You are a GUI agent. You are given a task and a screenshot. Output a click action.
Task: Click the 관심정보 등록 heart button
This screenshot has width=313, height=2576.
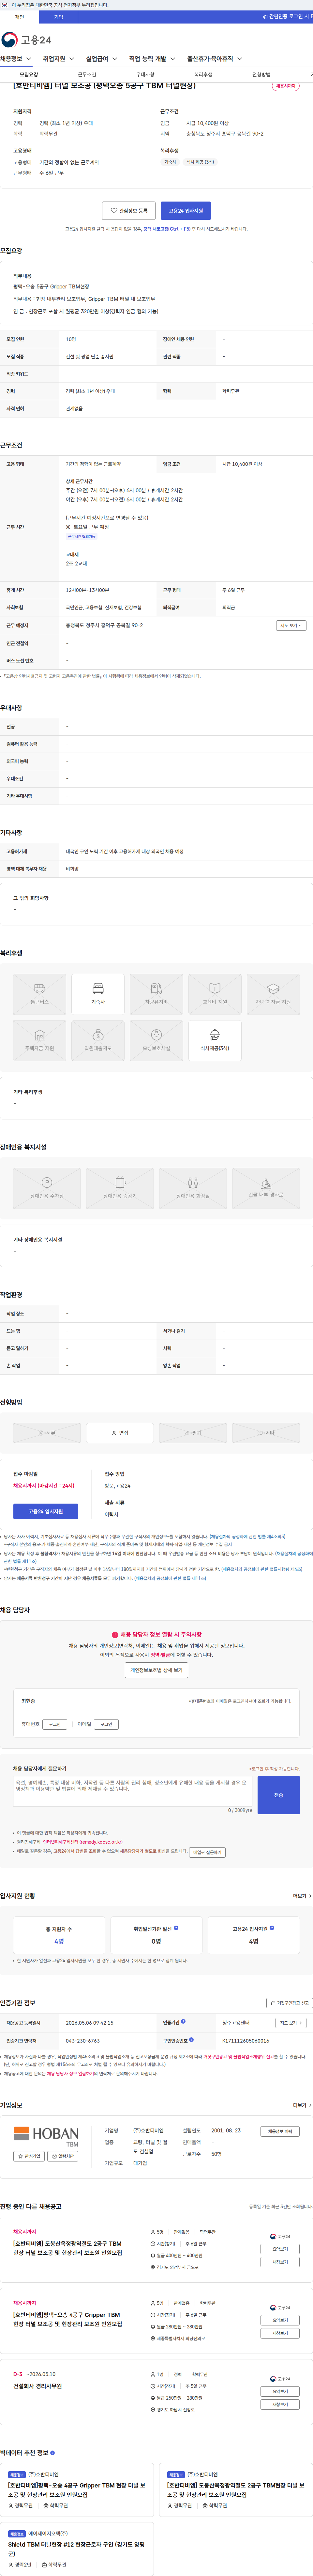pos(128,211)
